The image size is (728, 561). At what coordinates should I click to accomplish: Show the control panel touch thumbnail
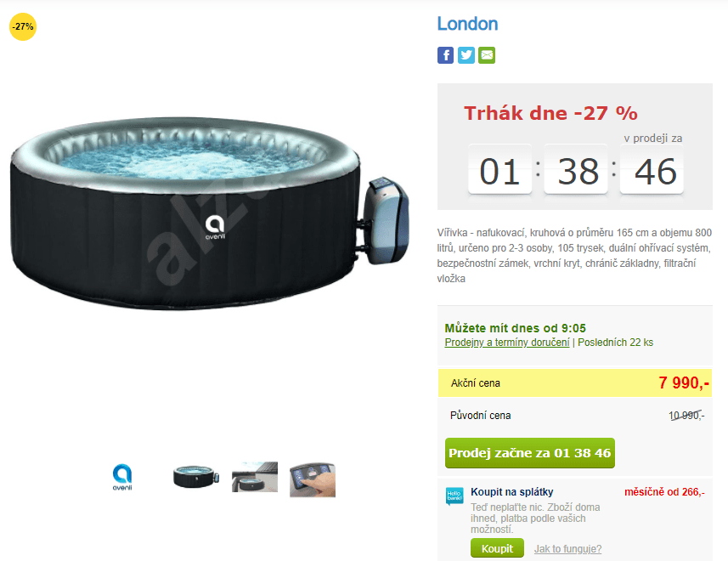click(x=313, y=479)
